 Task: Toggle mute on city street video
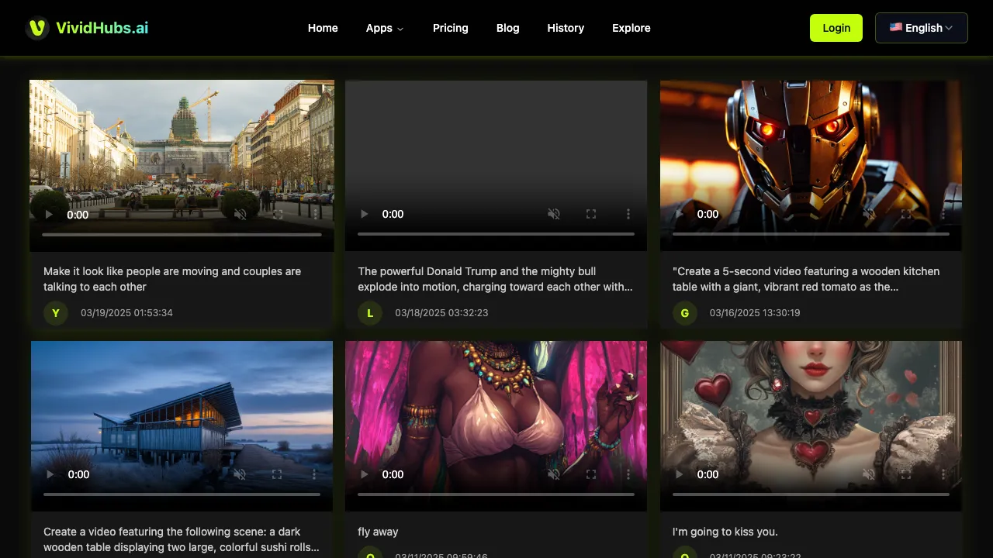(240, 215)
